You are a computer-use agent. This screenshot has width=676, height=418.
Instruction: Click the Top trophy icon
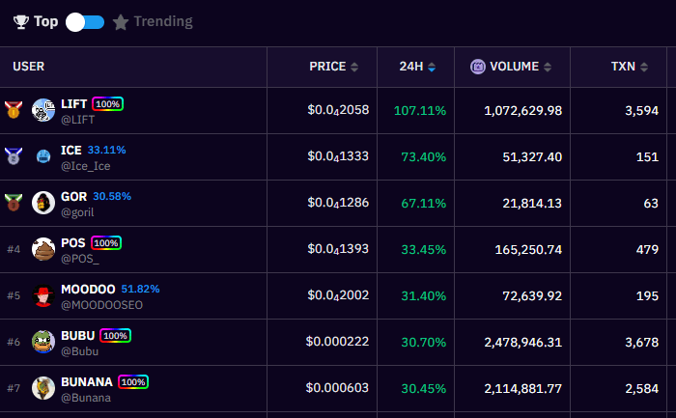coord(20,21)
